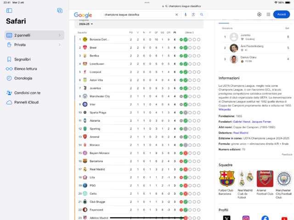Click Monaco row name
294x220 pixels.
[x=95, y=145]
